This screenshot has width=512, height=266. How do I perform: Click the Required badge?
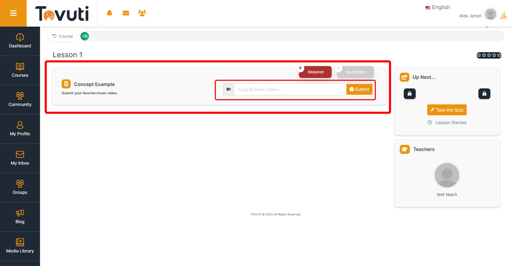[315, 72]
